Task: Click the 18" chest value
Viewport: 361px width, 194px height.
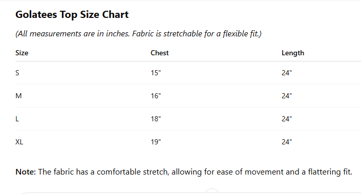Action: [x=156, y=119]
